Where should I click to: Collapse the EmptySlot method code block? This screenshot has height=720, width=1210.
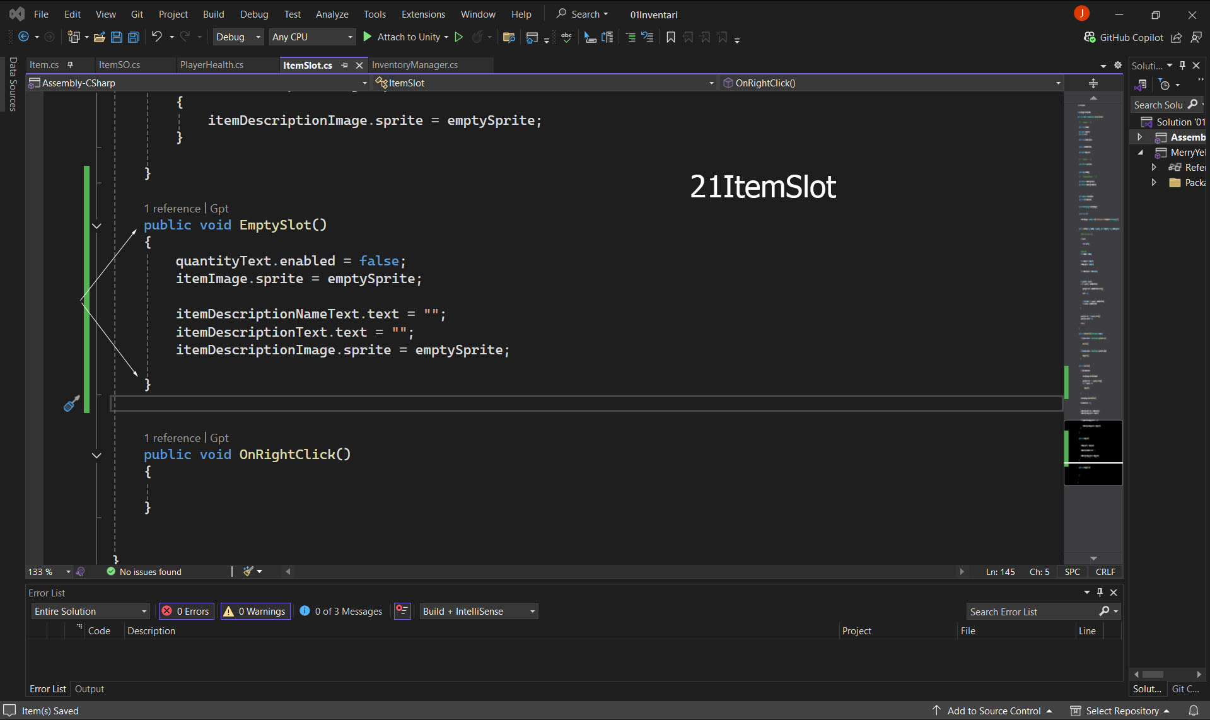96,226
